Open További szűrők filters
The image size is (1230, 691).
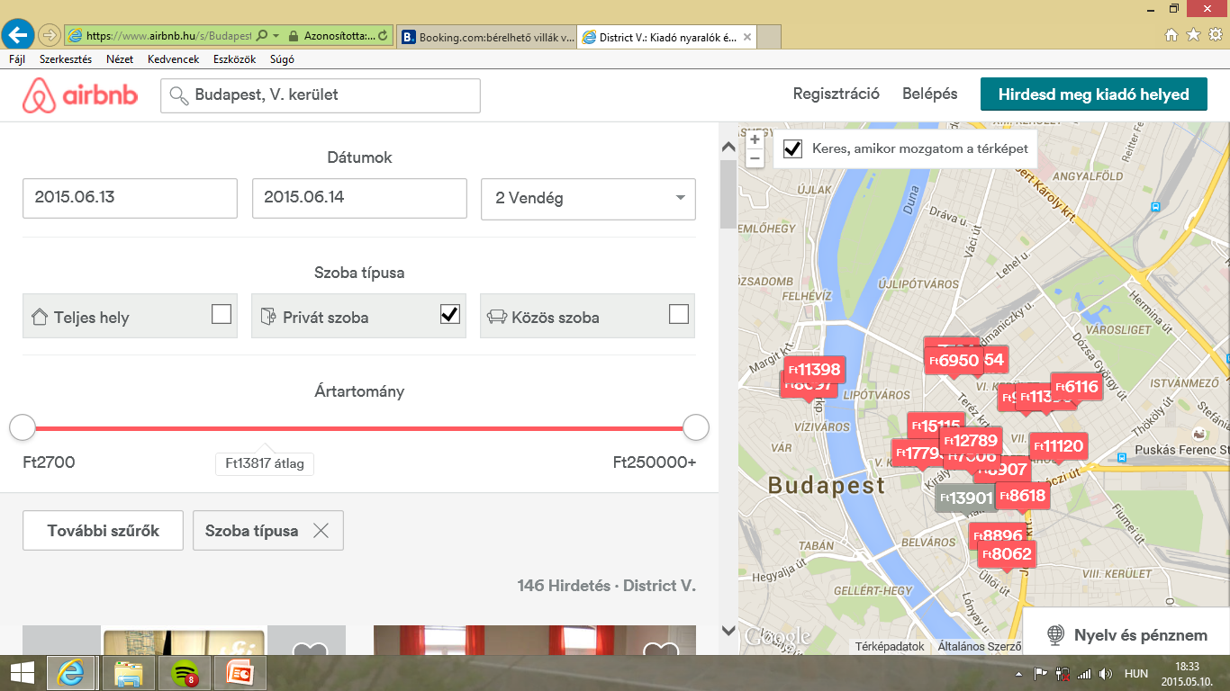click(103, 531)
